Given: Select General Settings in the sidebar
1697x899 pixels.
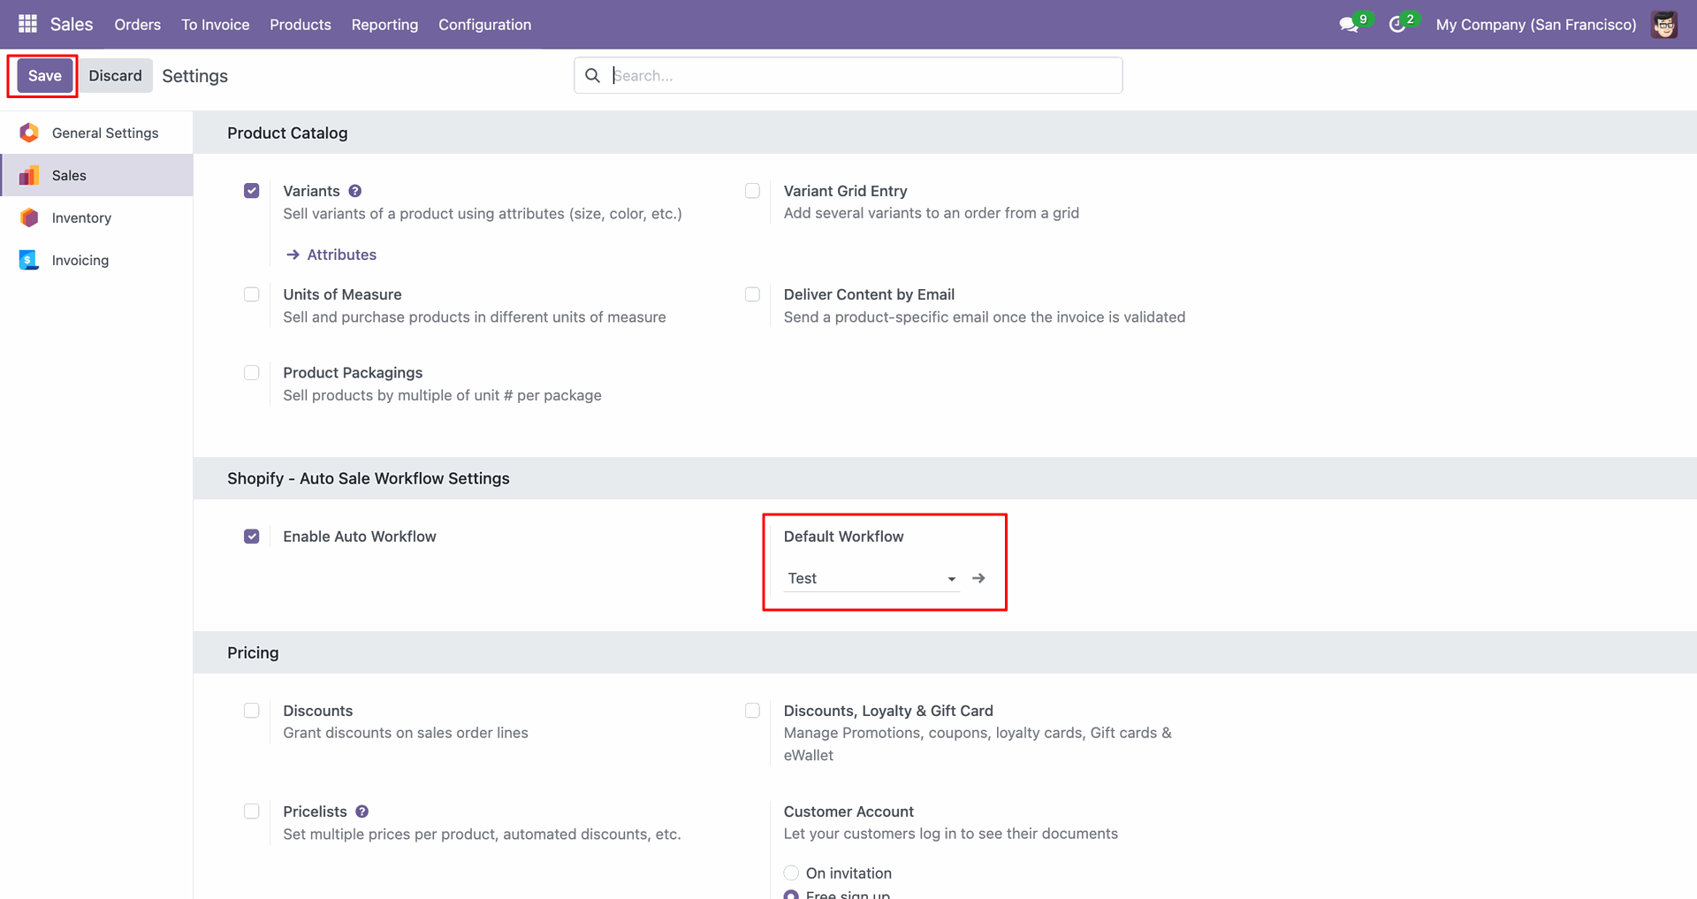Looking at the screenshot, I should [96, 133].
